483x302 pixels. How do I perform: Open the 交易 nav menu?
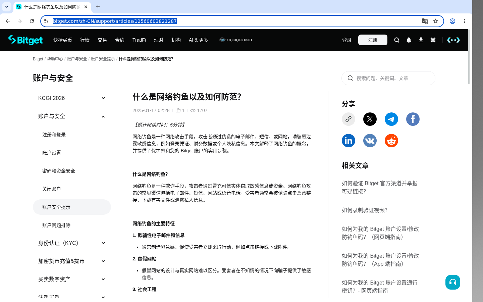coord(102,40)
